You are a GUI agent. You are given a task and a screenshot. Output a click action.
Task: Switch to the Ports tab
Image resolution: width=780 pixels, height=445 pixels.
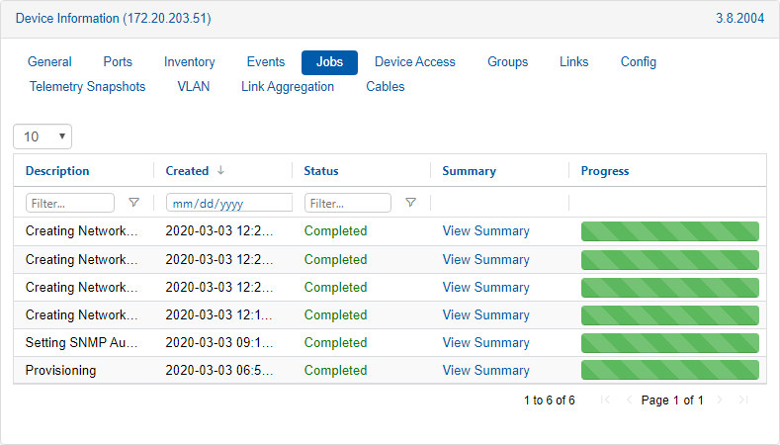[118, 62]
